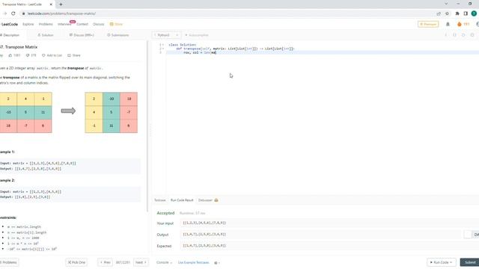Click the comments count icon
This screenshot has width=479, height=269.
(x=28, y=55)
